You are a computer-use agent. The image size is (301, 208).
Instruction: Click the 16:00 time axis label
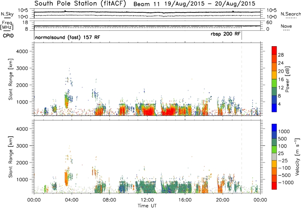[x=185, y=200]
